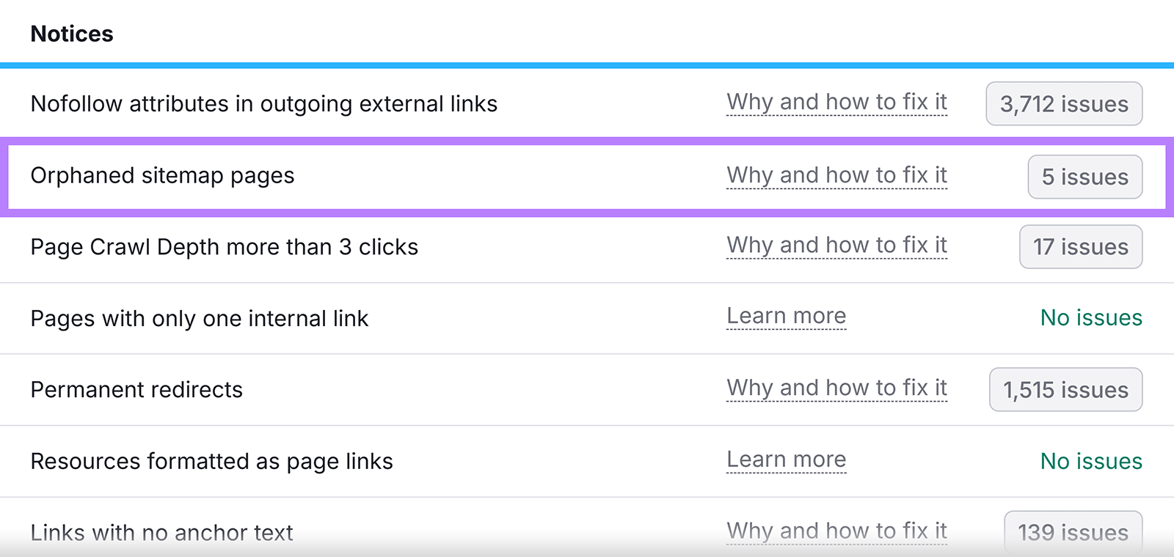Click the "Nofollow attributes in outgoing external links" text
The image size is (1174, 557).
tap(264, 103)
